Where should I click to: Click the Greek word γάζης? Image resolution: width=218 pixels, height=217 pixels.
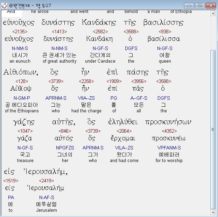[24, 122]
